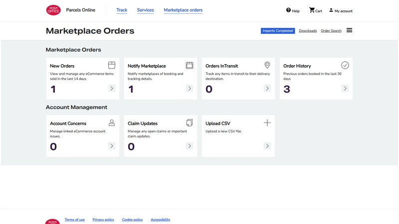Screen dimensions: 399x224
Task: Open New Orders with its chevron arrow
Action: click(112, 89)
